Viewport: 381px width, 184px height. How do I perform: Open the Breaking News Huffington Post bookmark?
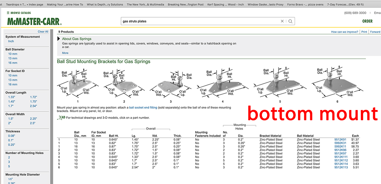[186, 4]
